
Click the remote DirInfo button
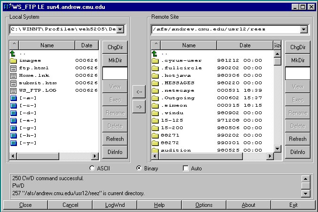pos(298,152)
